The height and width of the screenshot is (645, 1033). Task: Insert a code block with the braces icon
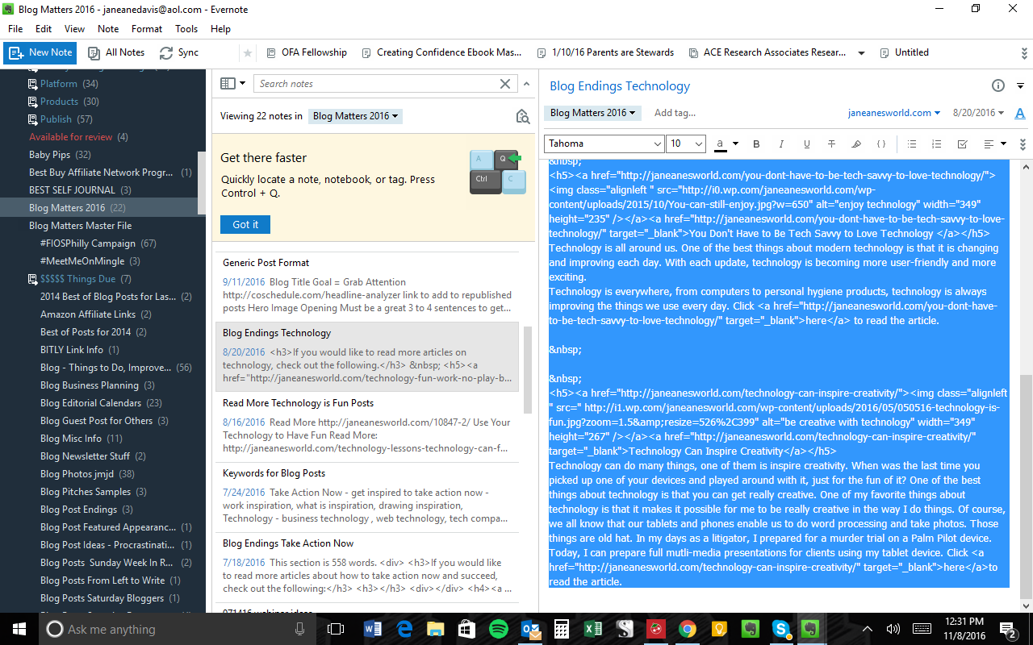881,144
